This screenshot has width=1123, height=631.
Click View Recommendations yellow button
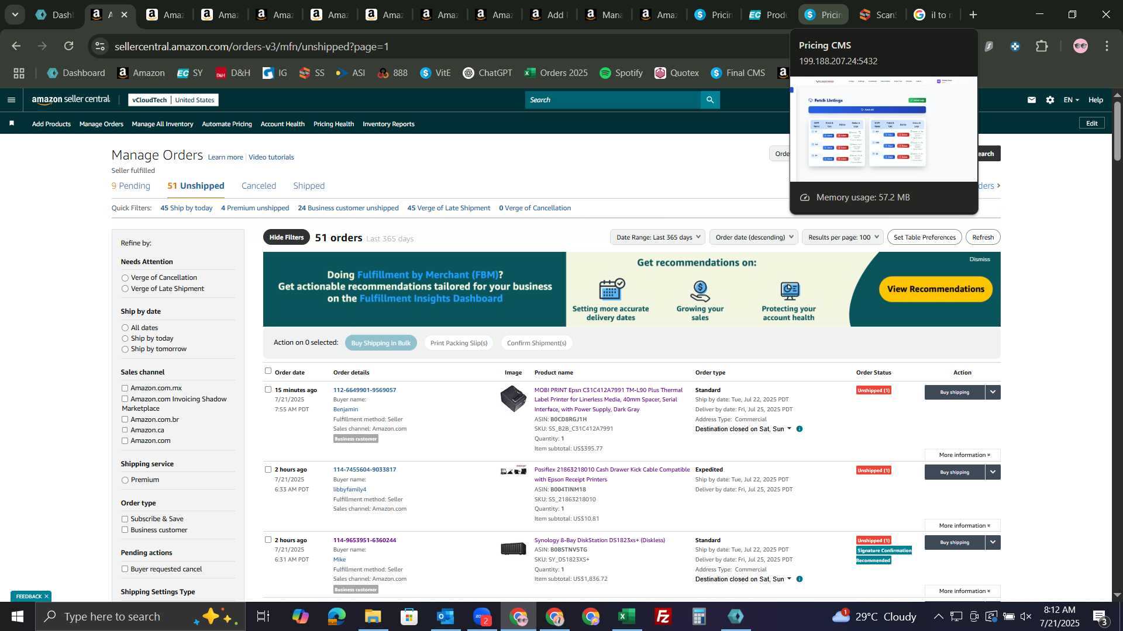tap(935, 289)
